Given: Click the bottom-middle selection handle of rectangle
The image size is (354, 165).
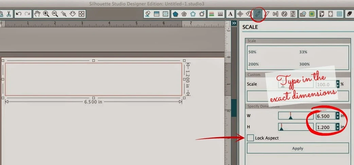Looking at the screenshot, I should [x=93, y=98].
